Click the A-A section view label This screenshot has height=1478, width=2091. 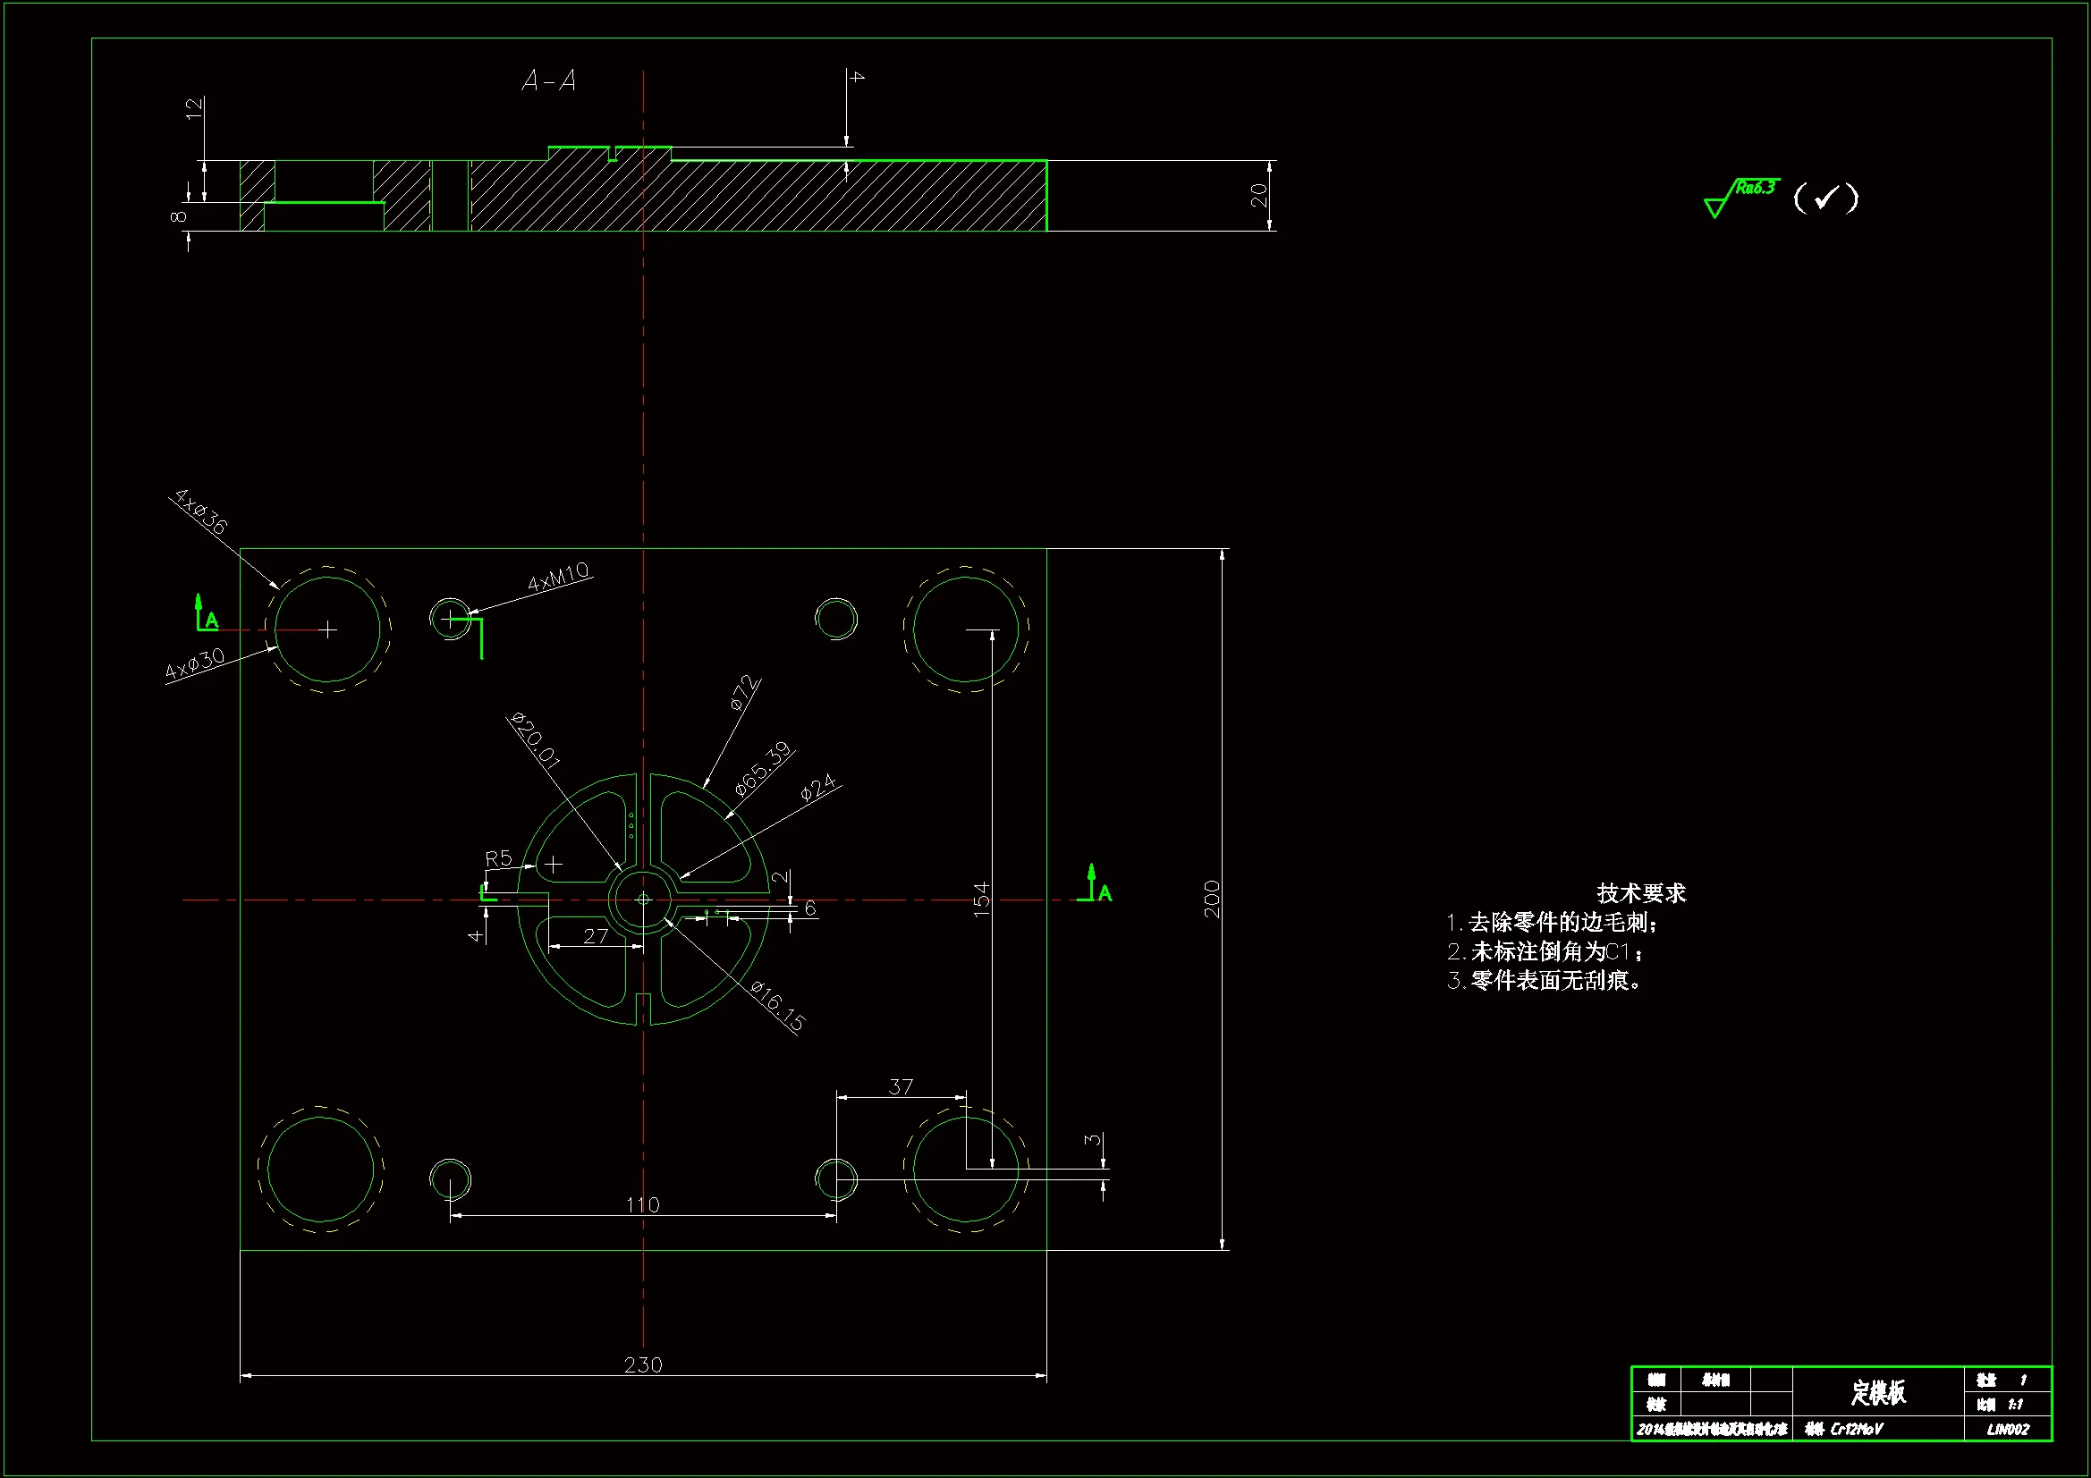[549, 82]
